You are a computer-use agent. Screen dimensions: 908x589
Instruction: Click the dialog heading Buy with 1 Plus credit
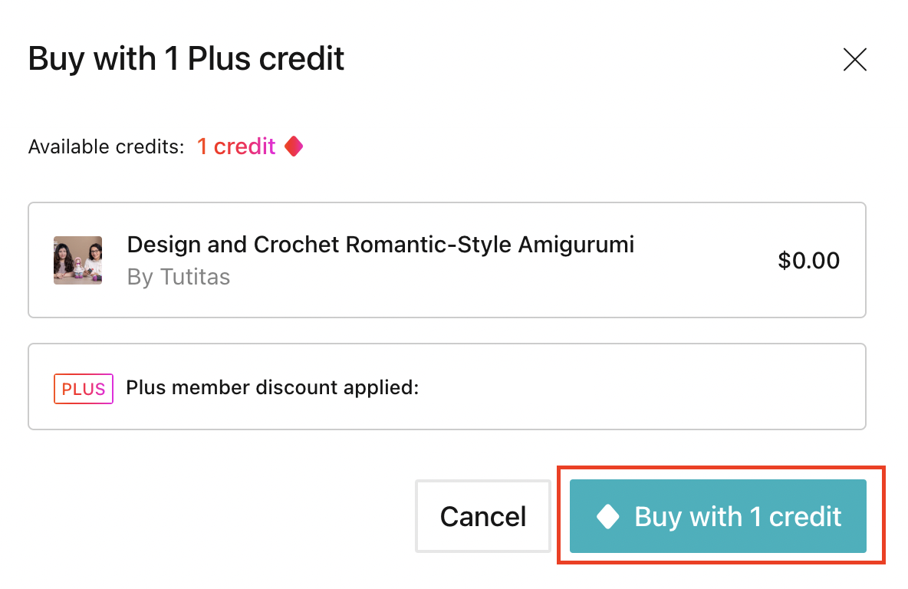pos(186,58)
